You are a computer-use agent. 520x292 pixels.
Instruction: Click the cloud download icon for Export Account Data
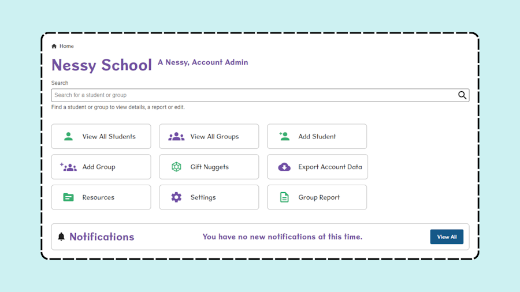pyautogui.click(x=284, y=167)
